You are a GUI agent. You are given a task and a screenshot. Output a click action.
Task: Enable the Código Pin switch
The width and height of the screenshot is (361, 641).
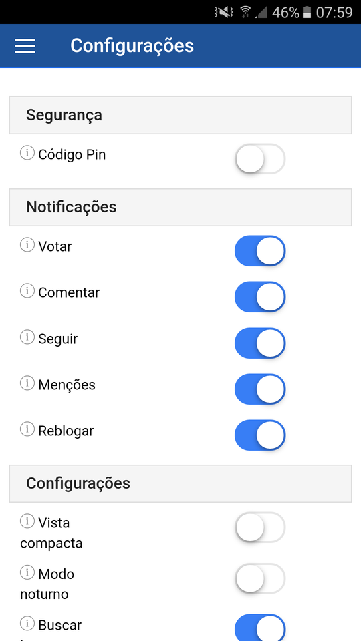pos(260,159)
